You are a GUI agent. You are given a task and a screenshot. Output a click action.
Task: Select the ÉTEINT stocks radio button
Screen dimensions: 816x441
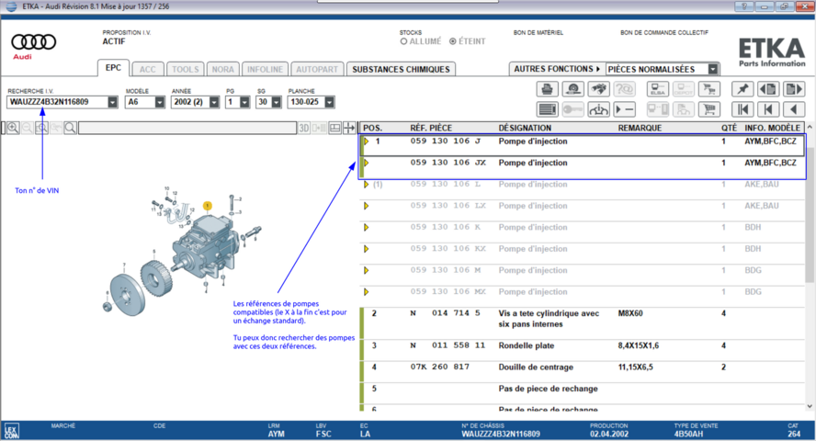[x=453, y=41]
